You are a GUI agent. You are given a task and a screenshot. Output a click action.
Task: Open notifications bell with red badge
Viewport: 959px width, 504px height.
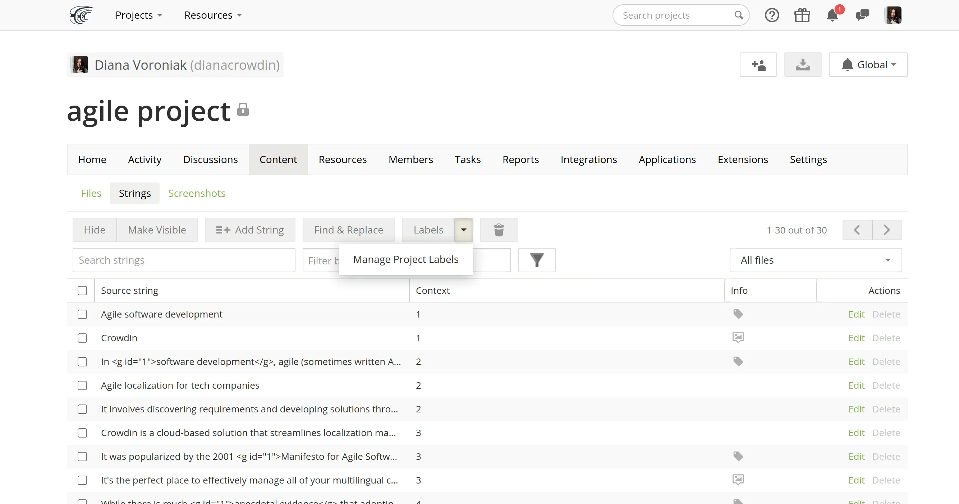pos(832,15)
